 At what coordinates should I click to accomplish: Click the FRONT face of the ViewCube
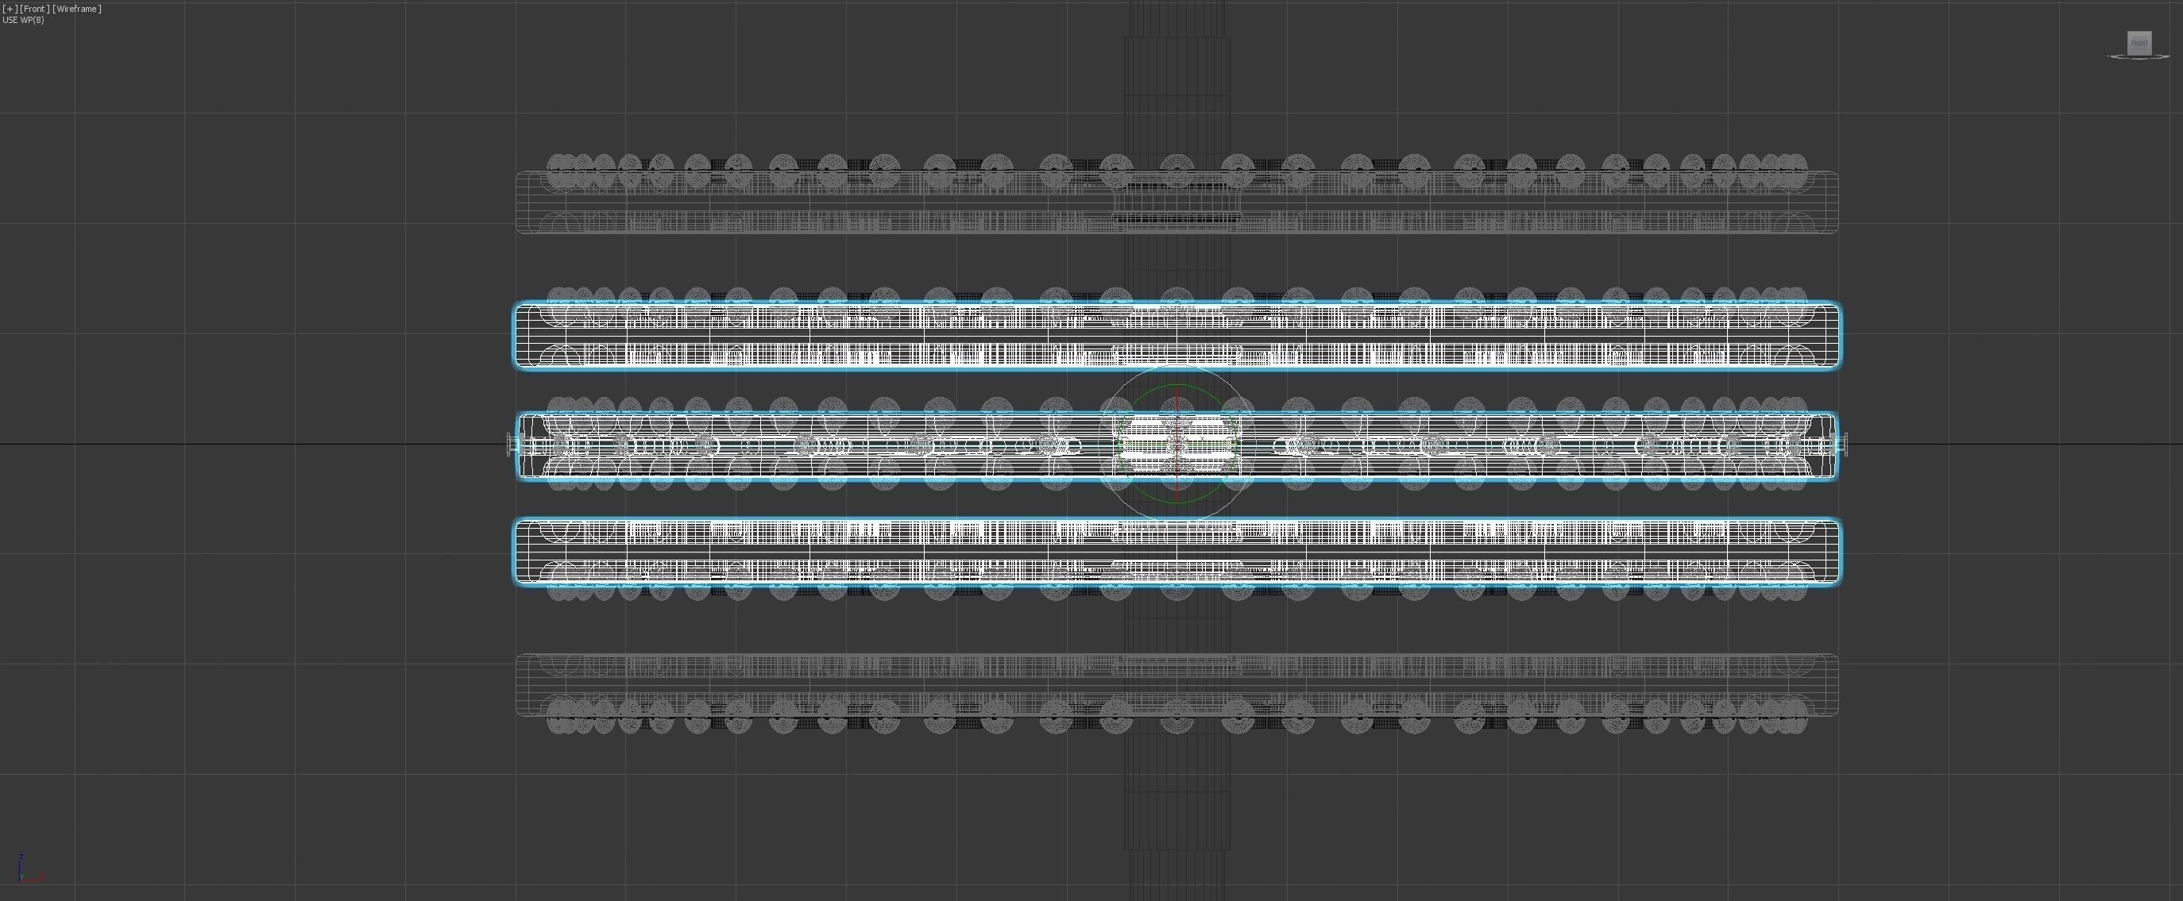pyautogui.click(x=2139, y=43)
